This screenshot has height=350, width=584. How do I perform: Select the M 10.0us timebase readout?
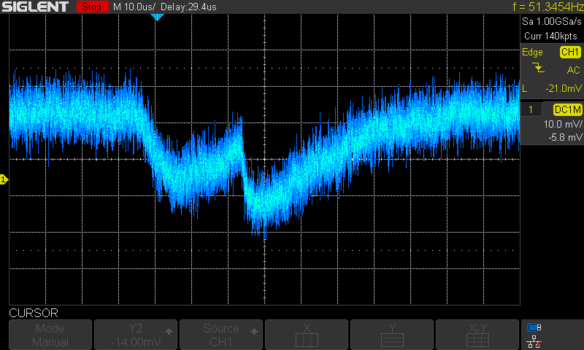tap(134, 7)
